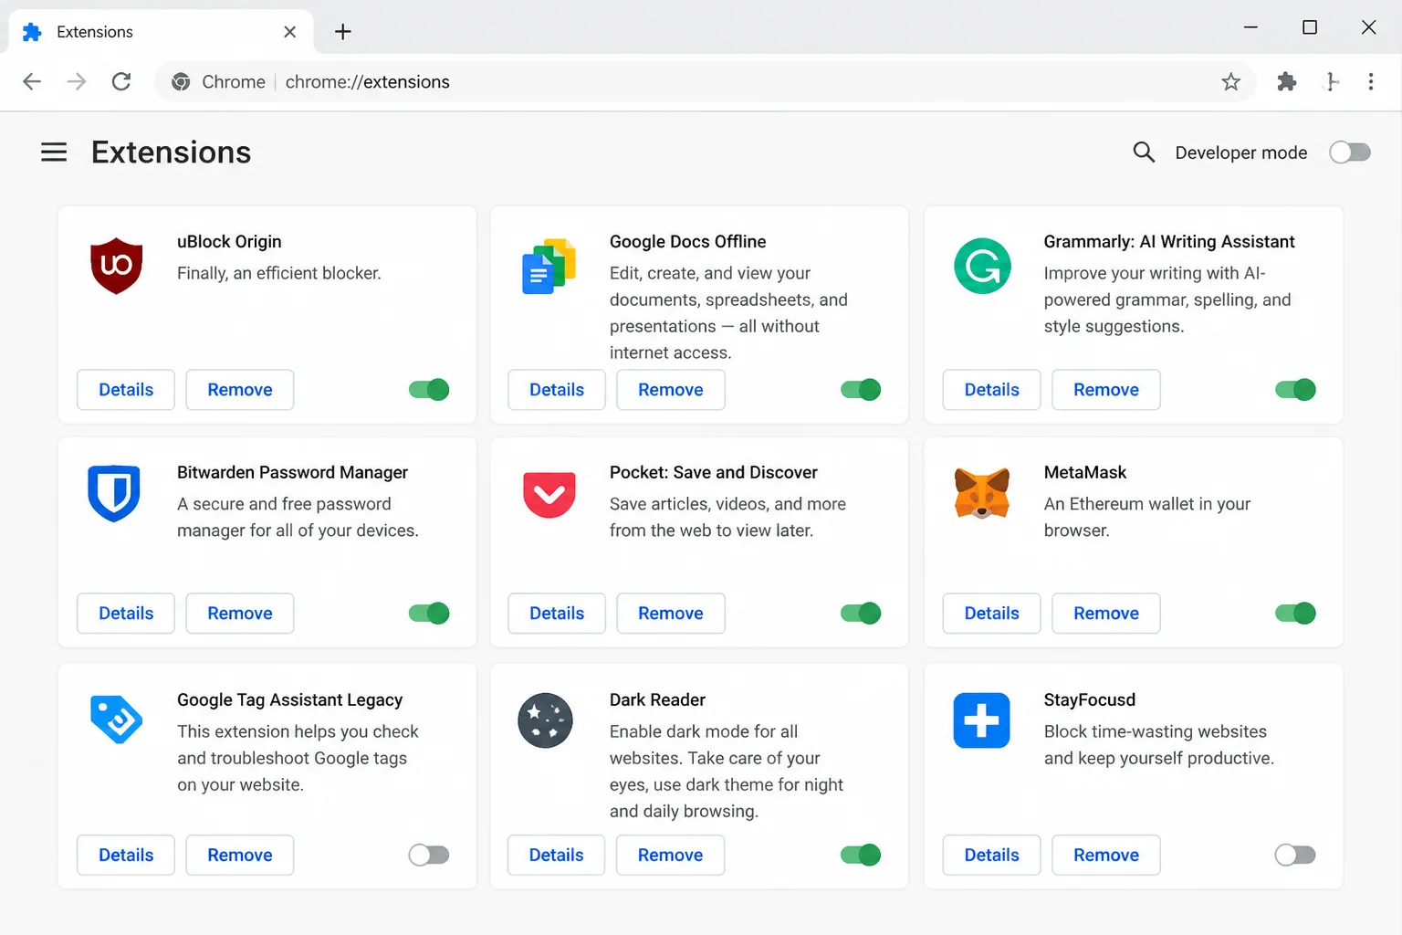
Task: Open Details for Bitwarden Password Manager
Action: pyautogui.click(x=126, y=613)
